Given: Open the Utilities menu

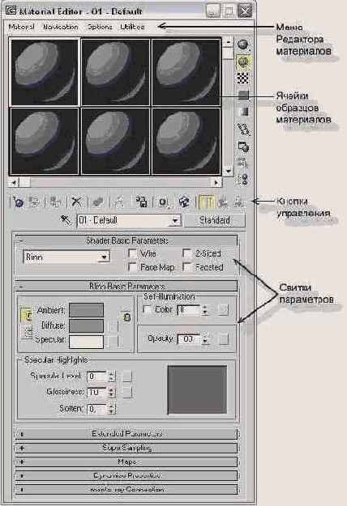Looking at the screenshot, I should click(x=132, y=27).
